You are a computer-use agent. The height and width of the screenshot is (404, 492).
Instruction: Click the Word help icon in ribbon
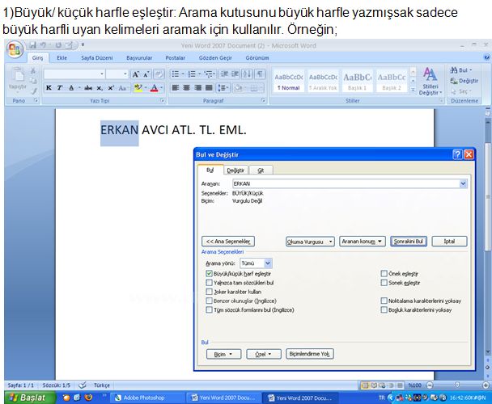click(x=486, y=57)
